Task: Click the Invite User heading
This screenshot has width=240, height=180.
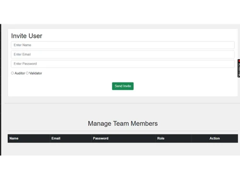Action: [27, 36]
